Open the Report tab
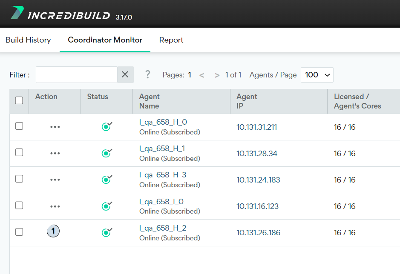 pos(171,40)
